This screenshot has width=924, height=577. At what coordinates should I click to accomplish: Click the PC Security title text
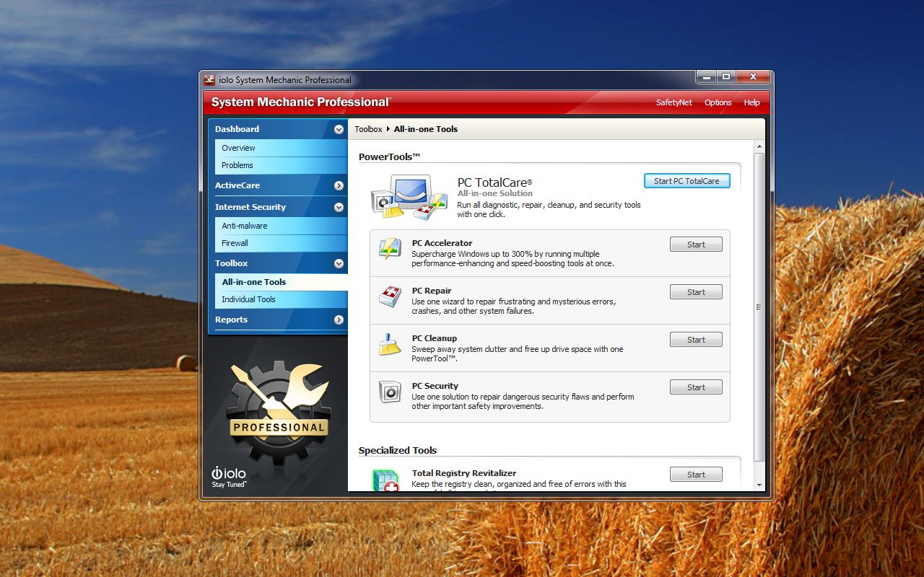(x=435, y=386)
